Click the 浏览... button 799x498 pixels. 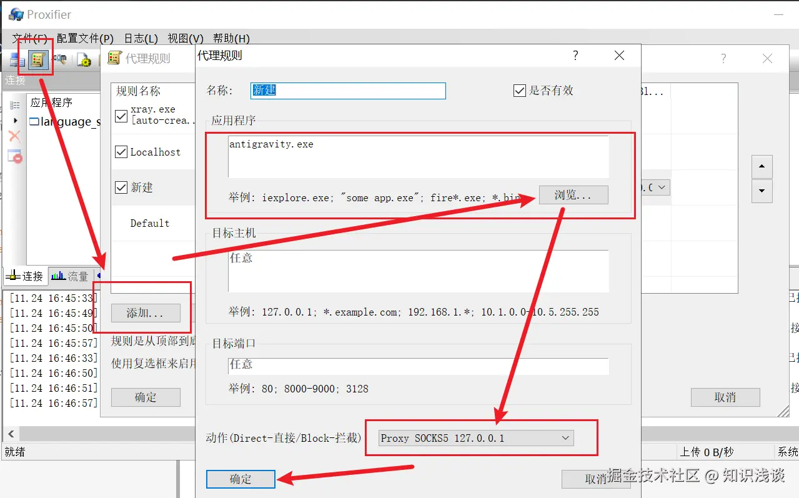(573, 195)
